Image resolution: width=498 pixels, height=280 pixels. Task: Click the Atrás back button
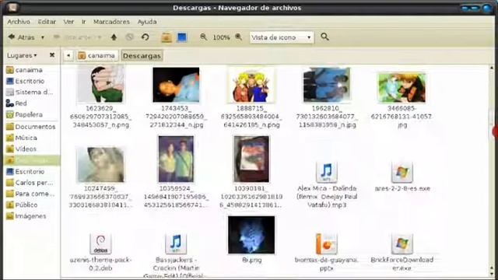21,37
